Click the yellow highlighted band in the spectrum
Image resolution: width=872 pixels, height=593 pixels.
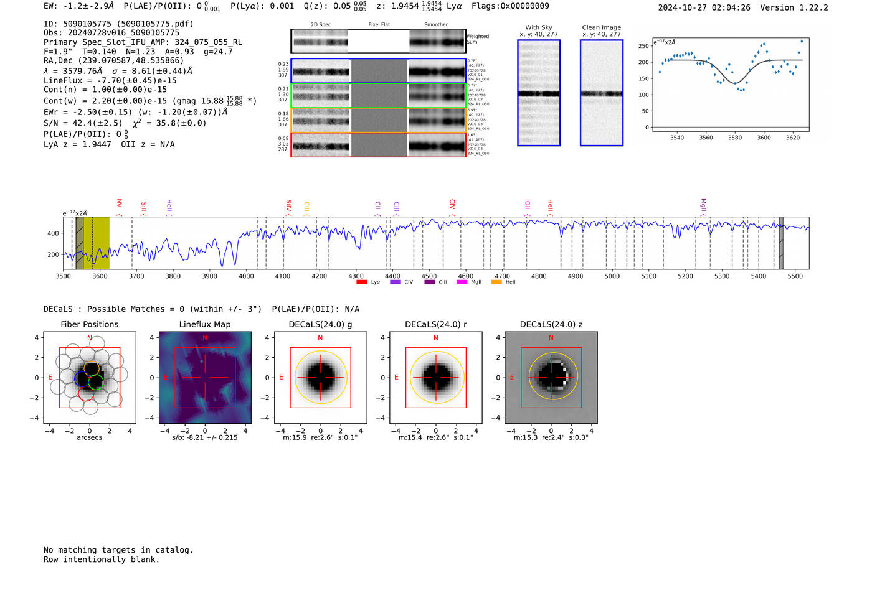[97, 243]
